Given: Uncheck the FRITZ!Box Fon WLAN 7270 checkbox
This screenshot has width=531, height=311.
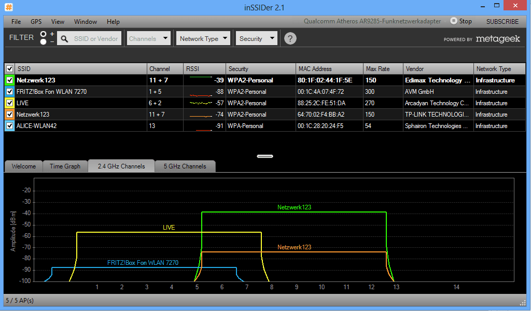Looking at the screenshot, I should tap(9, 92).
